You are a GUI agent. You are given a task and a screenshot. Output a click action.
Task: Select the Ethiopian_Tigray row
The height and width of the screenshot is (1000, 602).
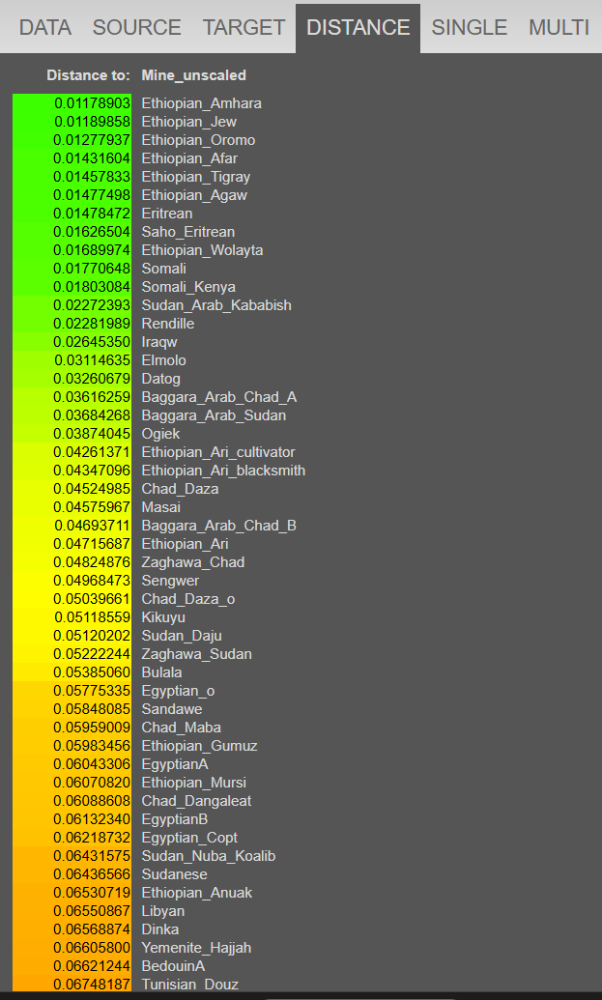click(x=196, y=177)
